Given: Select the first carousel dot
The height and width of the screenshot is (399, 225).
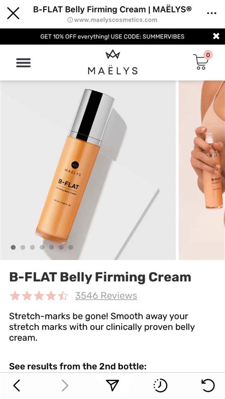Looking at the screenshot, I should (x=13, y=247).
